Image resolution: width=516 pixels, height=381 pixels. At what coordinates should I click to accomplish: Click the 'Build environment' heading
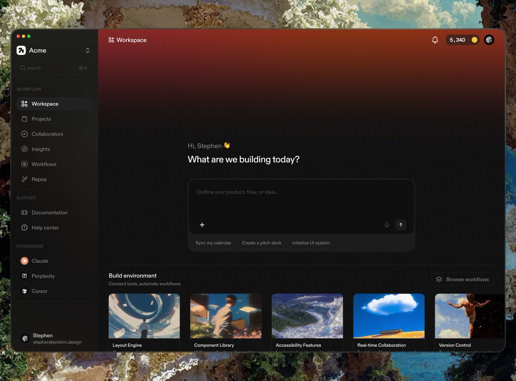coord(132,275)
